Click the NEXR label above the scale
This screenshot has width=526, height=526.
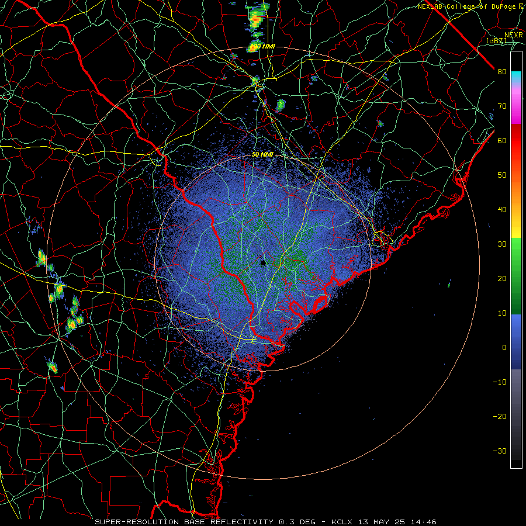(x=514, y=34)
